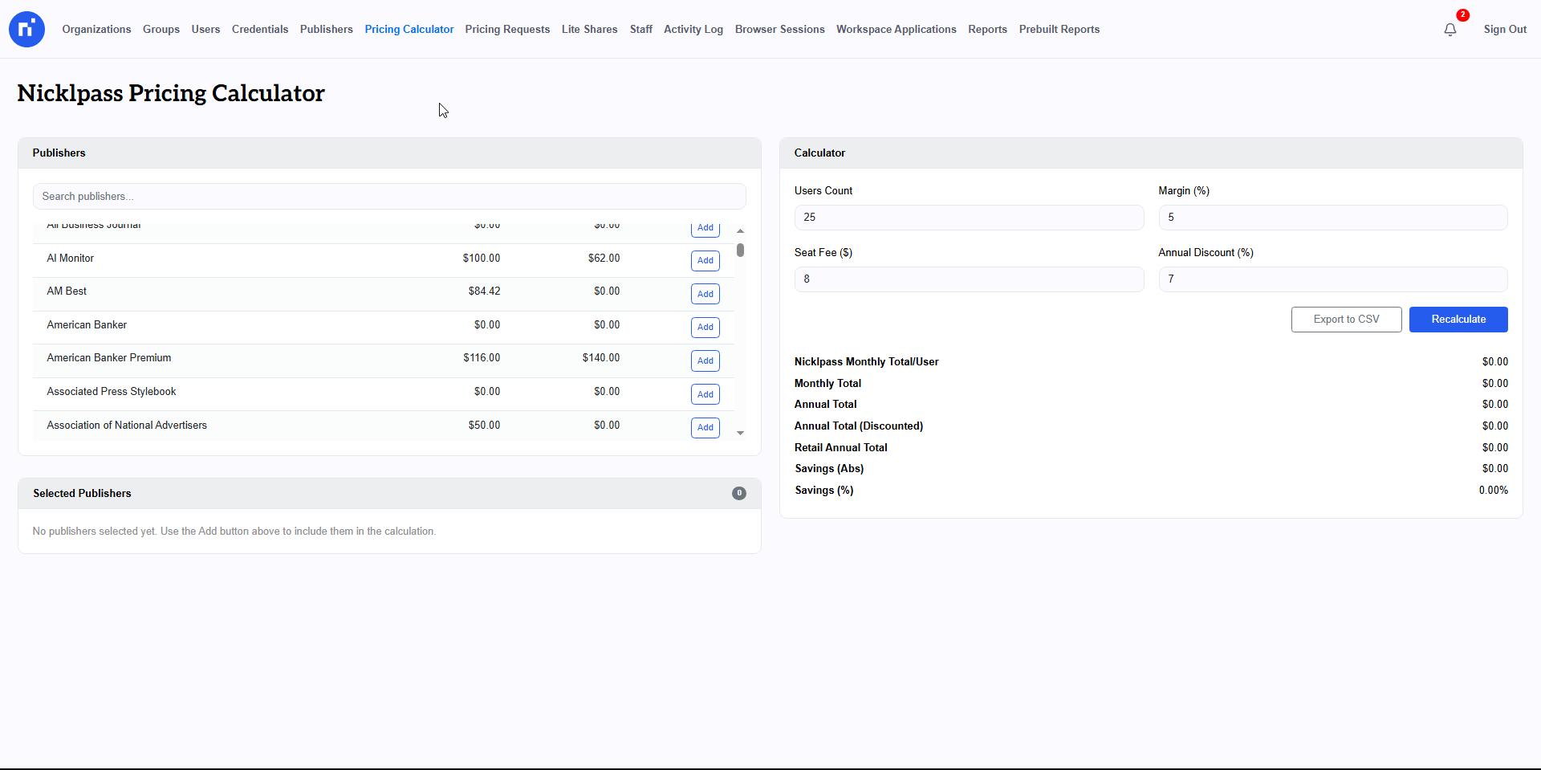
Task: Open the notifications bell
Action: 1450,30
